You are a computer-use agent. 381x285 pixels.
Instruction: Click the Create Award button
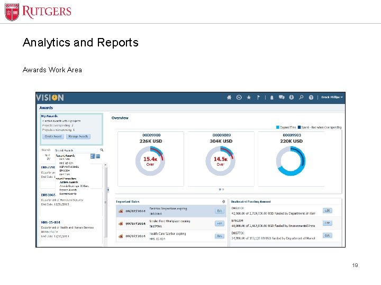click(53, 137)
